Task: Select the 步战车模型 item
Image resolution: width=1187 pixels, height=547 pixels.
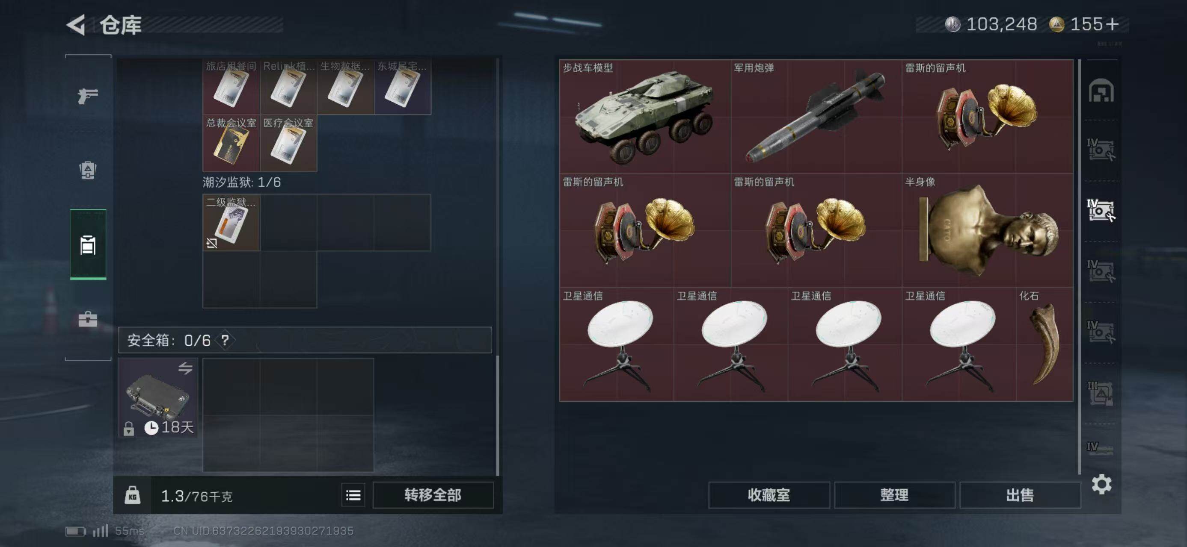Action: point(645,116)
